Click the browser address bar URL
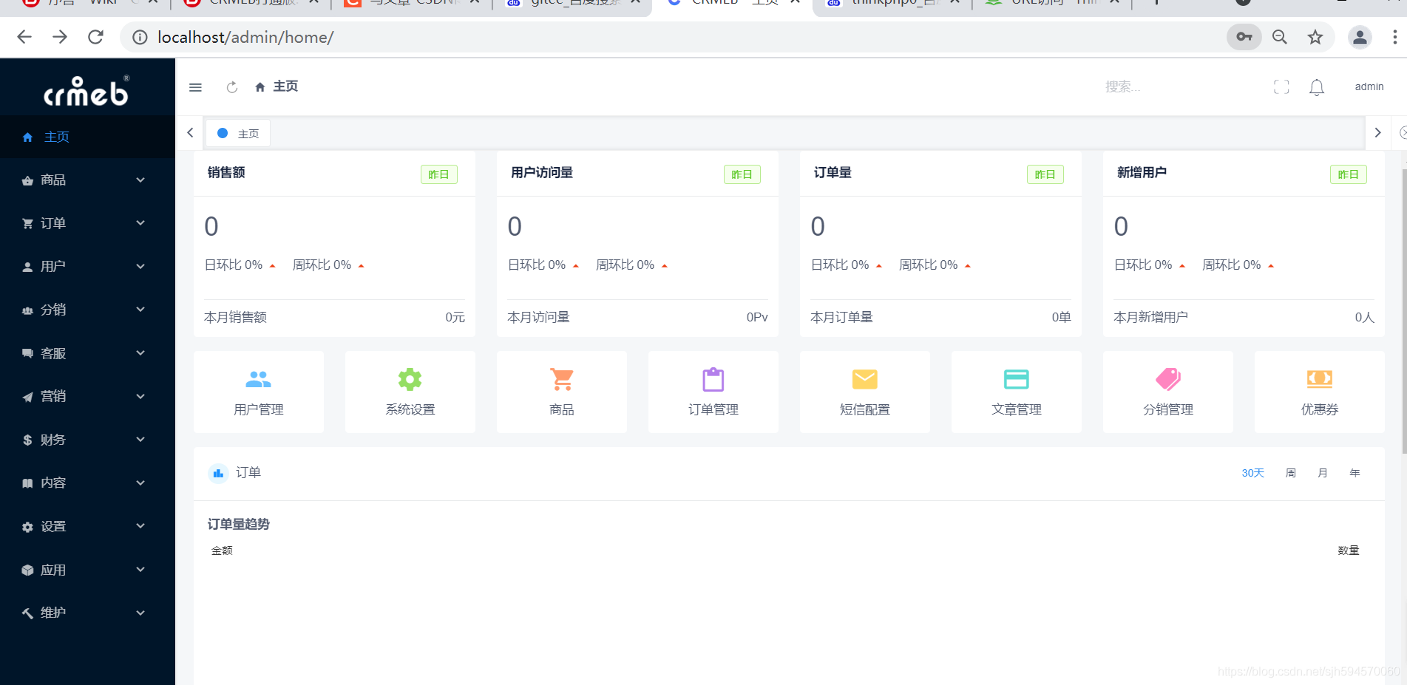Screen dimensions: 1407x685 tap(245, 37)
